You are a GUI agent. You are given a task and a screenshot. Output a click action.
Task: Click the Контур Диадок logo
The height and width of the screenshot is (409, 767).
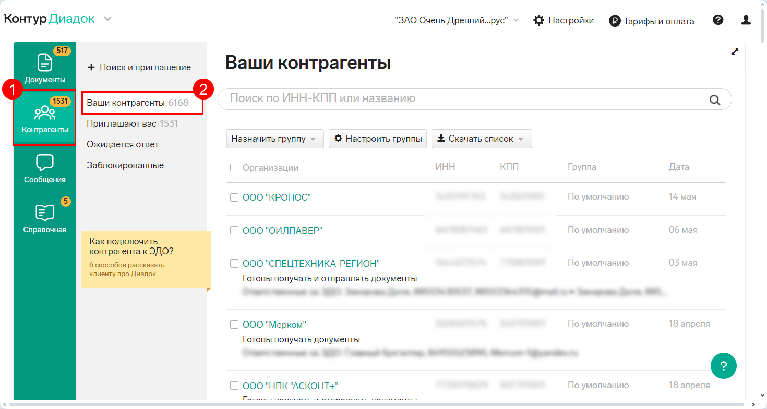click(50, 19)
